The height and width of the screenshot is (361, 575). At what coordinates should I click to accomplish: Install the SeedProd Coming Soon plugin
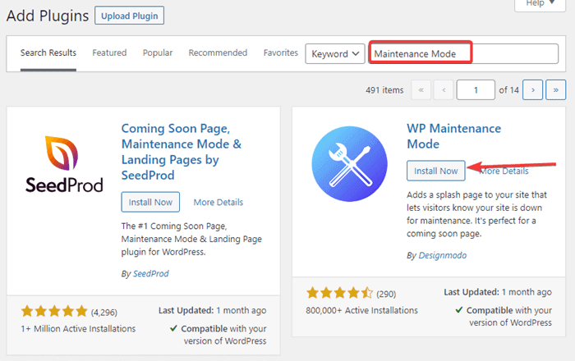pos(150,202)
